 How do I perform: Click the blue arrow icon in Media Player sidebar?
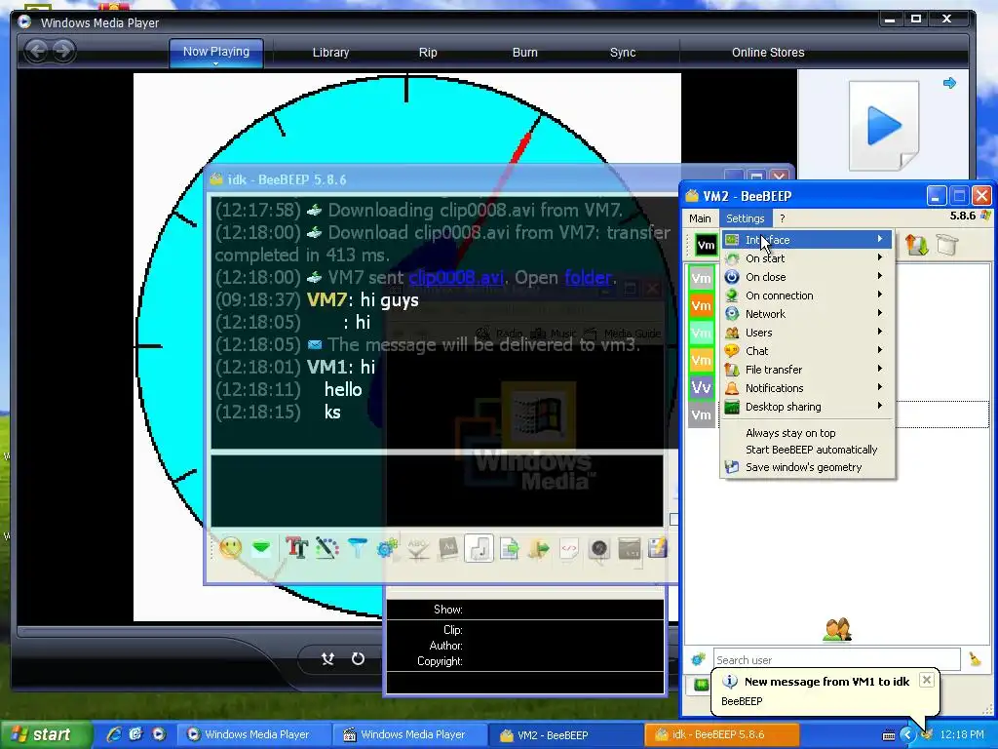click(949, 83)
